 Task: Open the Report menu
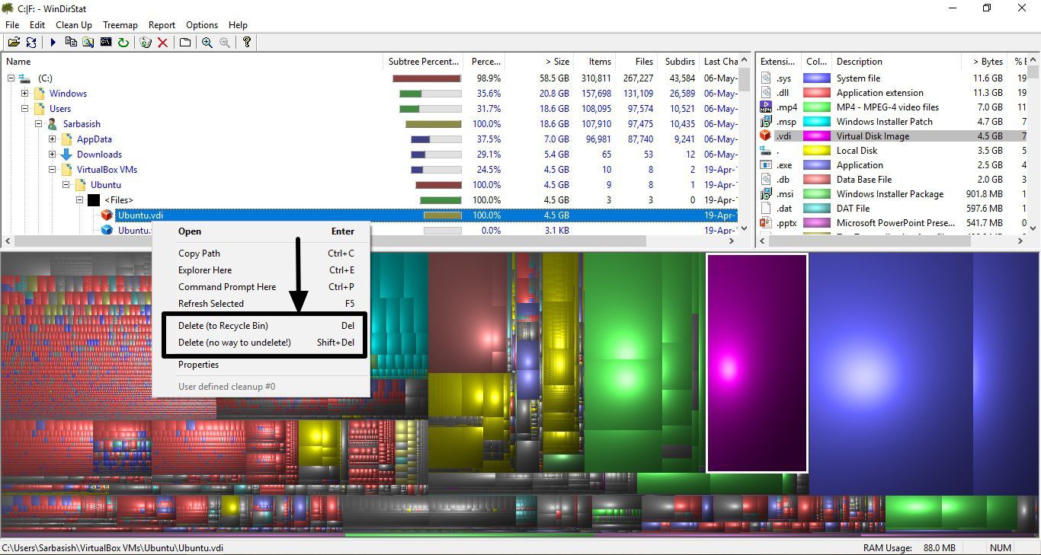pyautogui.click(x=162, y=25)
